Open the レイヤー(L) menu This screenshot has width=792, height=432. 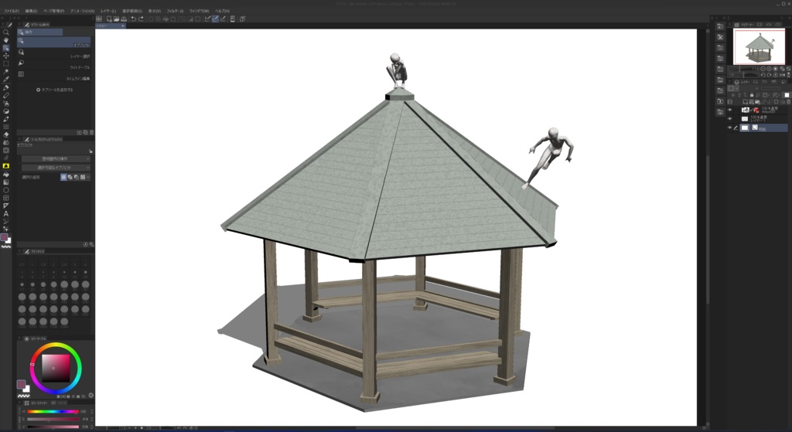[x=108, y=11]
